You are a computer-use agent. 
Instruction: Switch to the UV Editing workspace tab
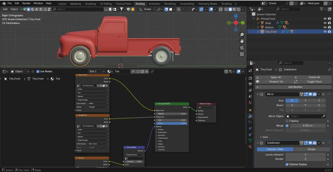105,4
